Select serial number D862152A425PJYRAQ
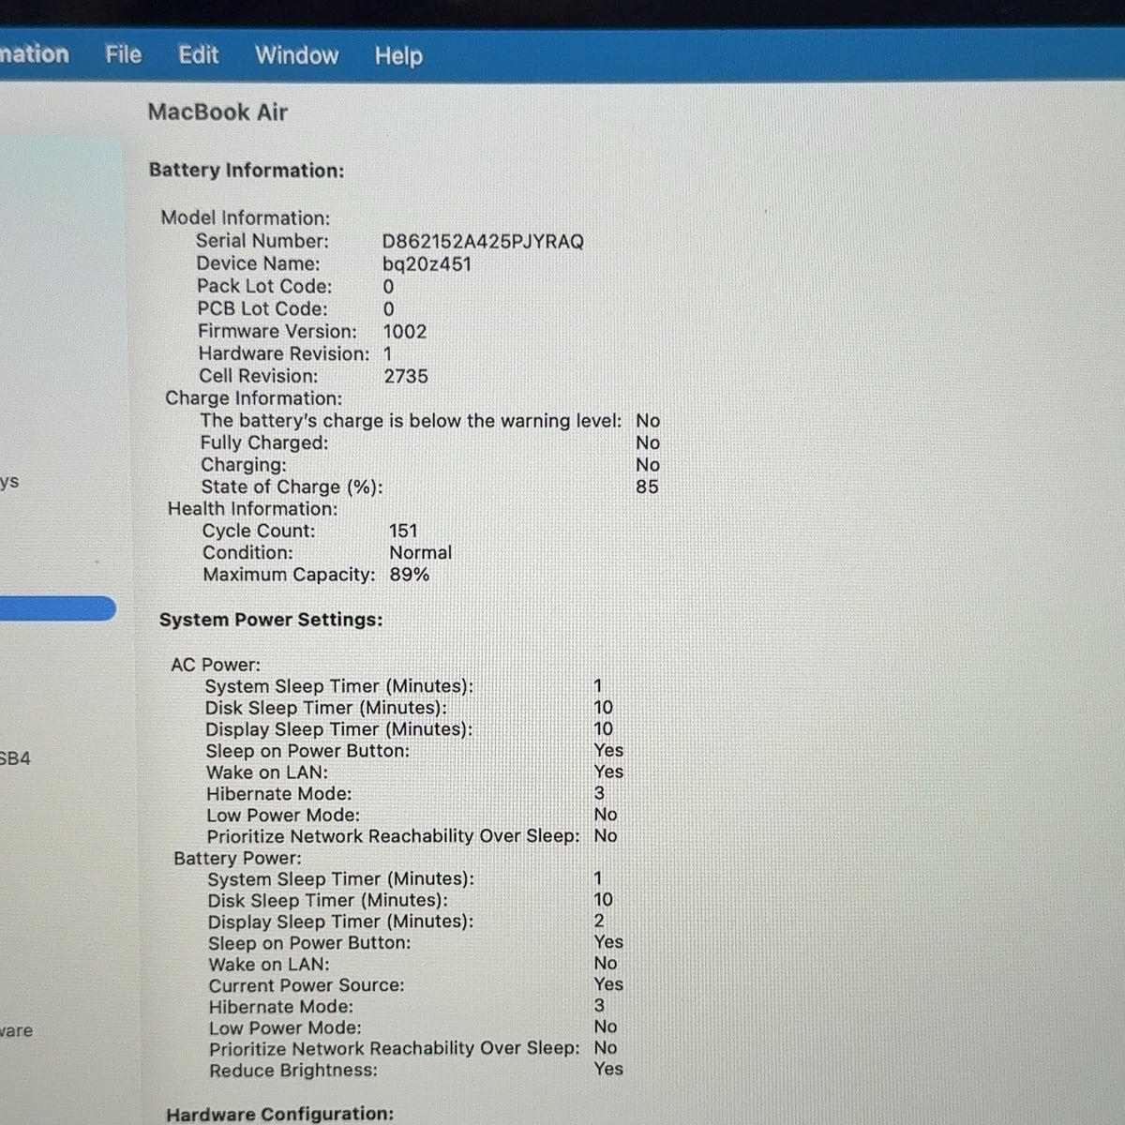Image resolution: width=1125 pixels, height=1125 pixels. pos(483,242)
